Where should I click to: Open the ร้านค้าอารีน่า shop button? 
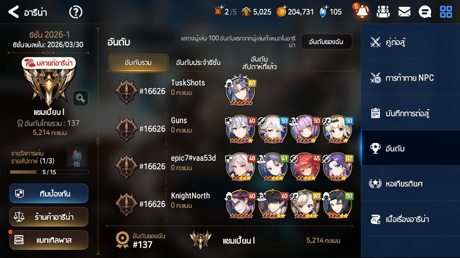[49, 217]
